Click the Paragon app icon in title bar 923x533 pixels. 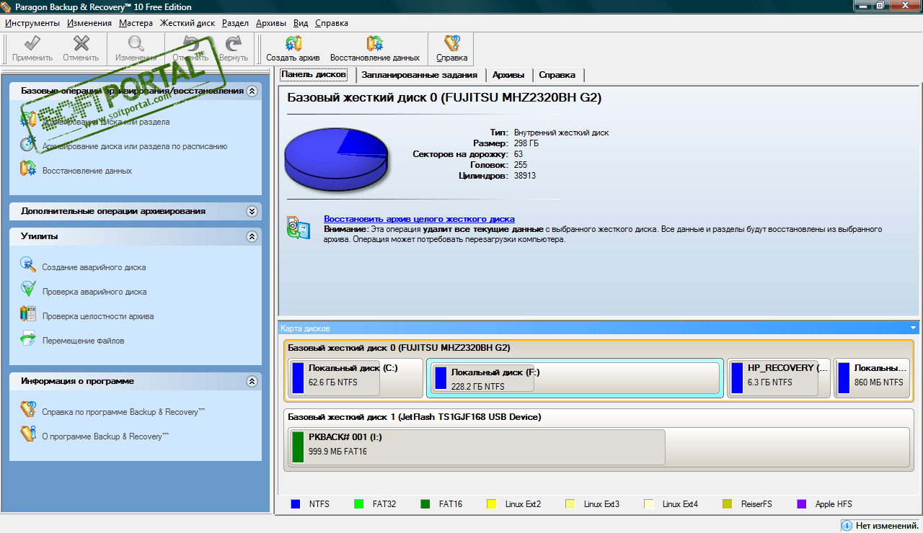pos(7,7)
